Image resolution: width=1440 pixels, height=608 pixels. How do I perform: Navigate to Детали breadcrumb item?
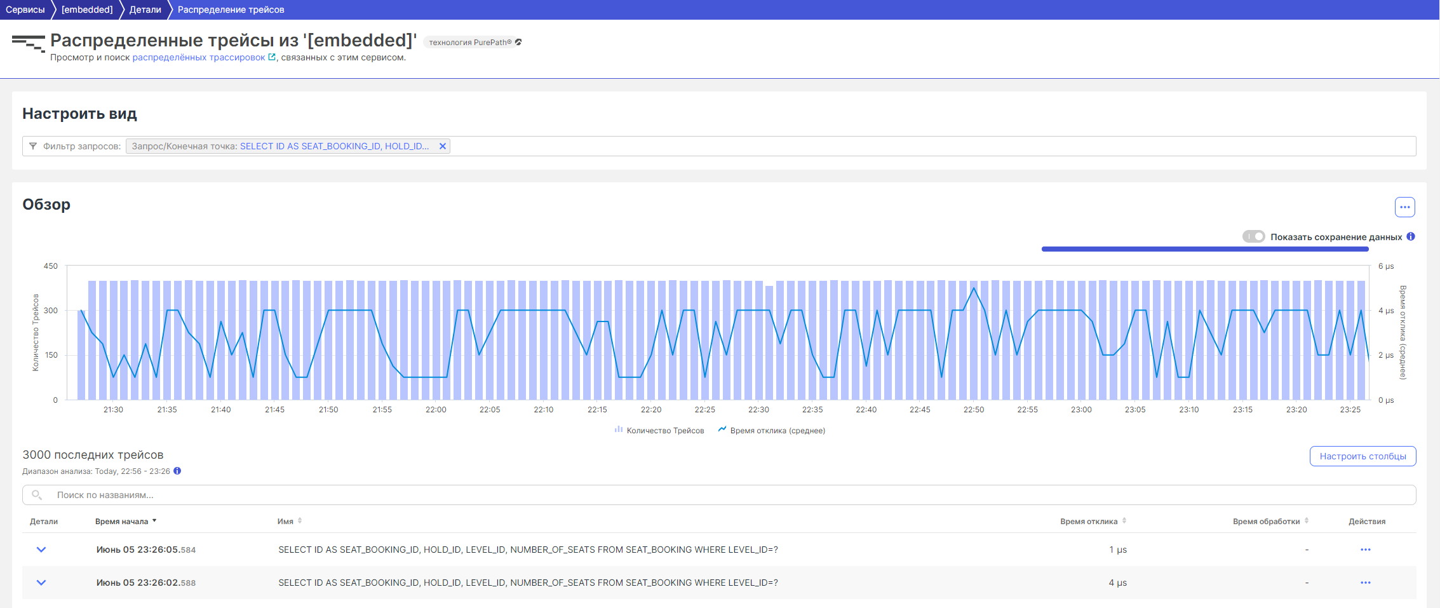(145, 10)
